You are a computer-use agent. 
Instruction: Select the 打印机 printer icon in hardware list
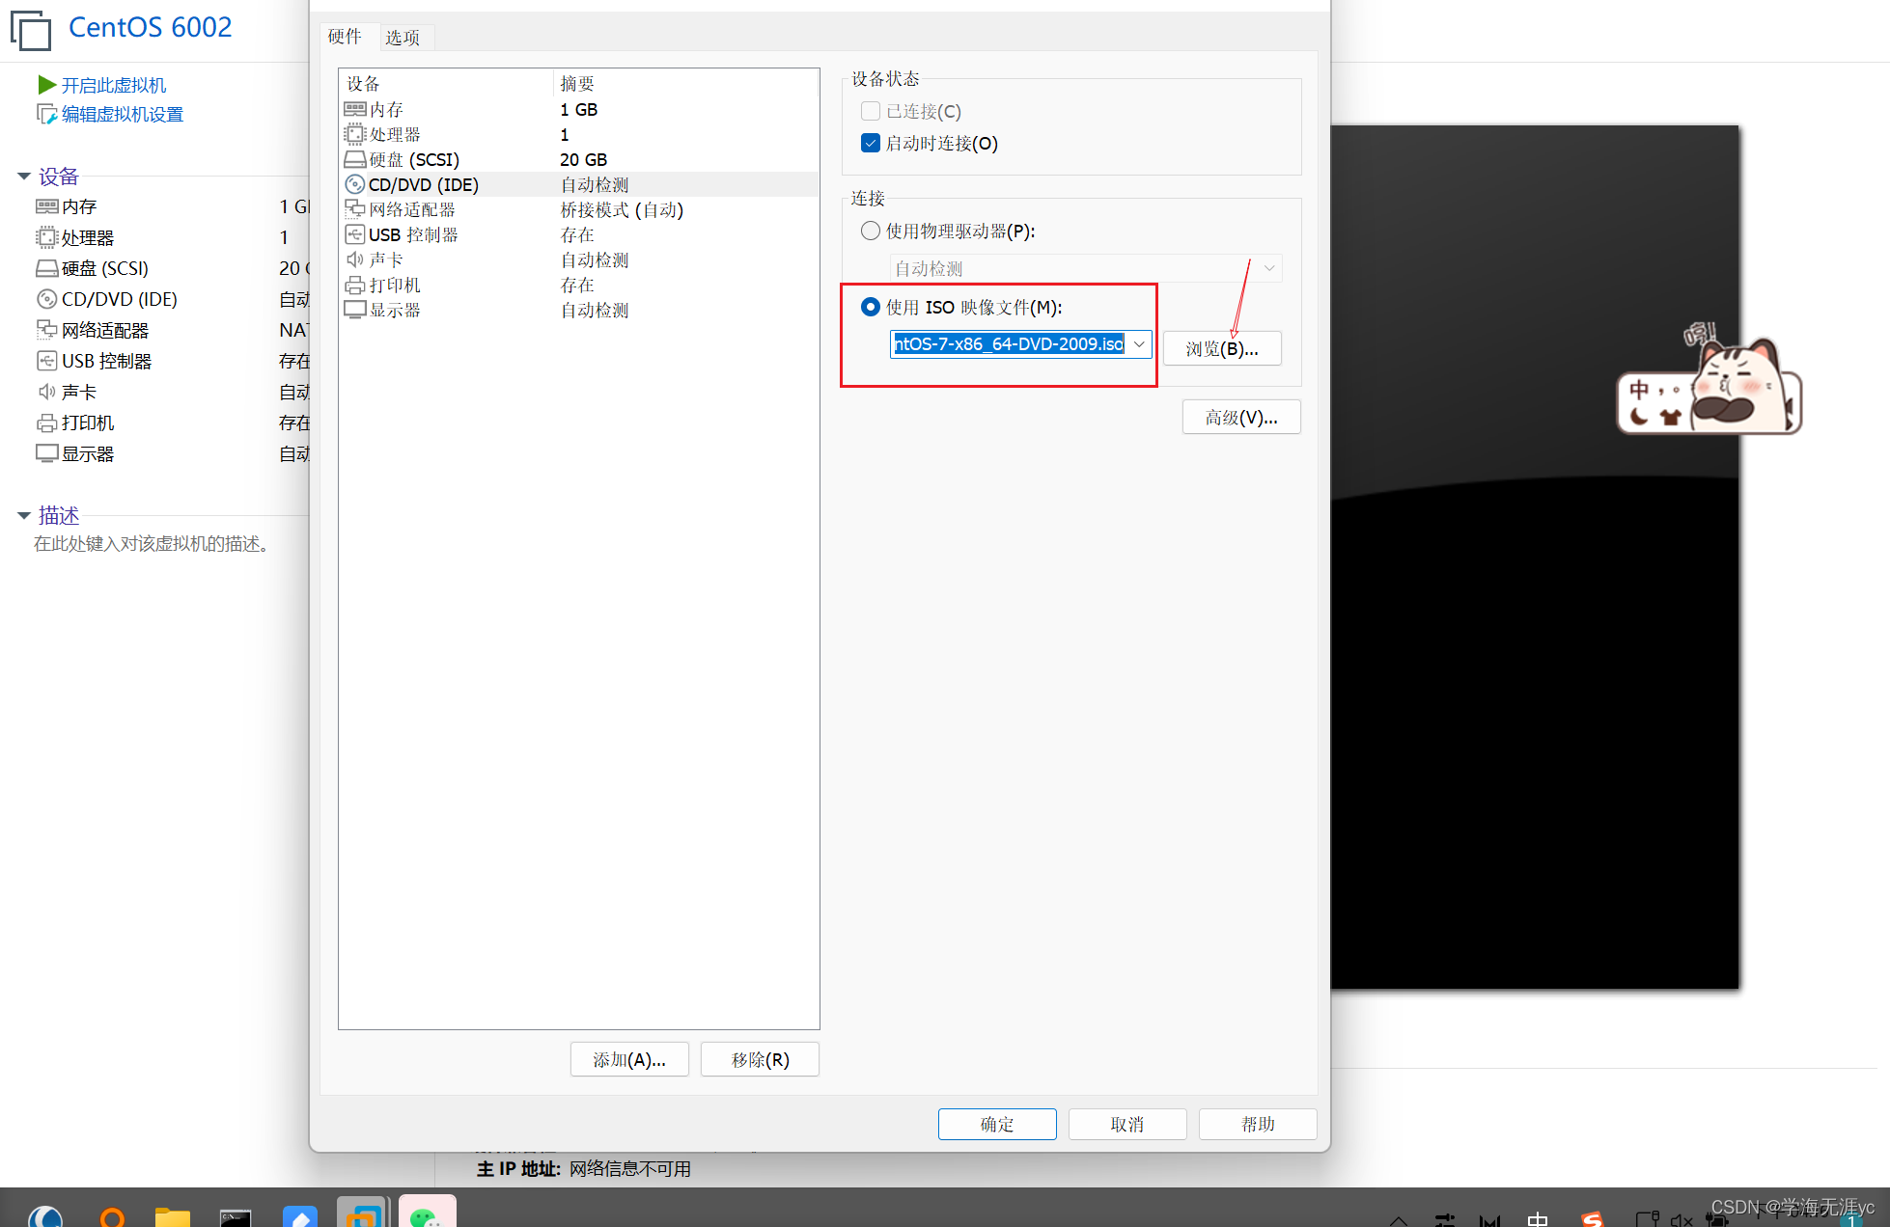pyautogui.click(x=355, y=285)
